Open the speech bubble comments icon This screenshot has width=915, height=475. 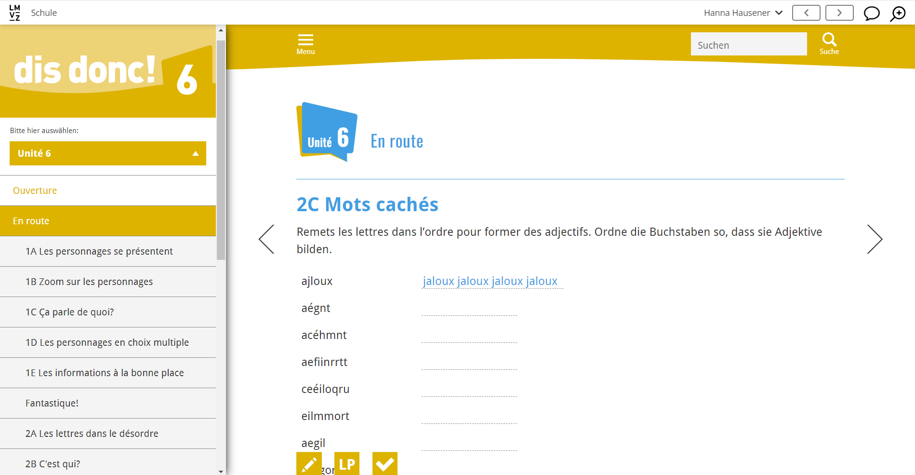872,14
